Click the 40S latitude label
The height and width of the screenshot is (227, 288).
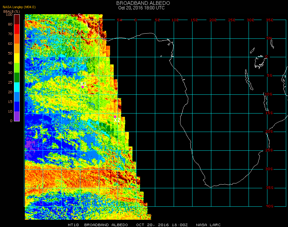pyautogui.click(x=270, y=206)
